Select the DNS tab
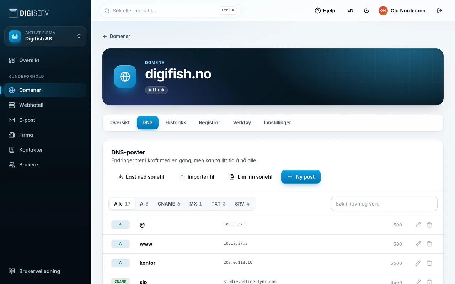 coord(148,122)
